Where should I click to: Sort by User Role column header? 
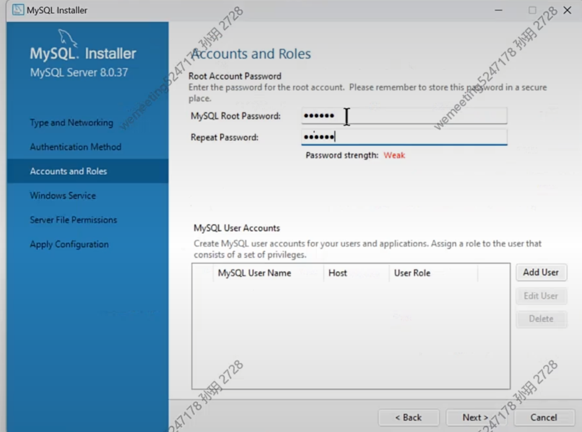pyautogui.click(x=434, y=273)
